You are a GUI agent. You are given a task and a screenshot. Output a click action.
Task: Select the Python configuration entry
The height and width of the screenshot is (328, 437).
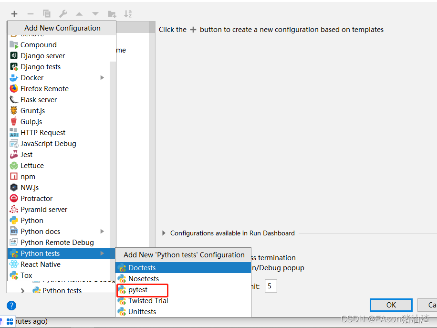[x=59, y=221]
